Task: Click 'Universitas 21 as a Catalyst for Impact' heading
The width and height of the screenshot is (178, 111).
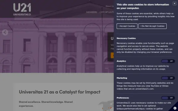Action: click(60, 92)
